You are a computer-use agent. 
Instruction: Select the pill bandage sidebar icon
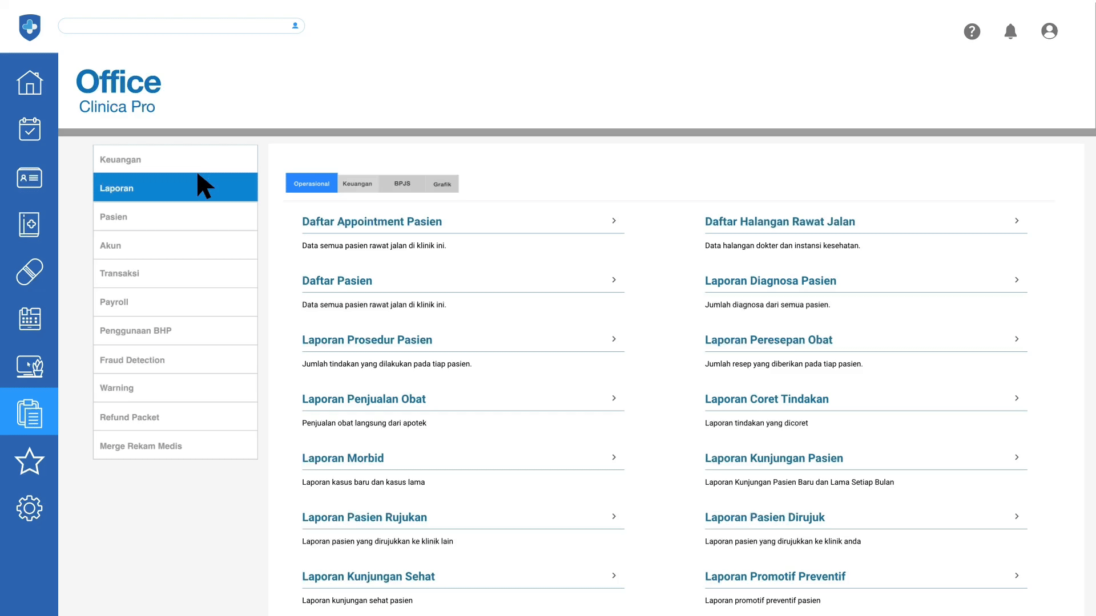click(29, 272)
